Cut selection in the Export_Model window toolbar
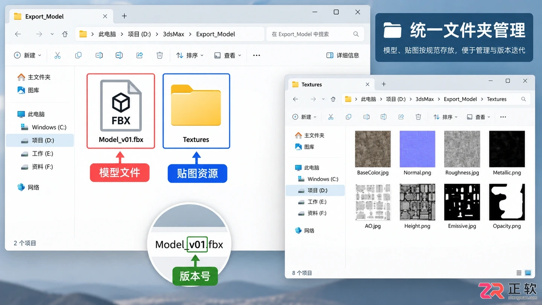 coord(58,55)
